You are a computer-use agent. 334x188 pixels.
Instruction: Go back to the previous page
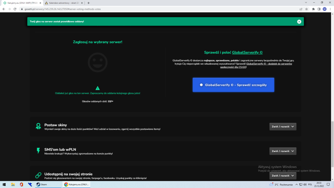tap(4, 9)
